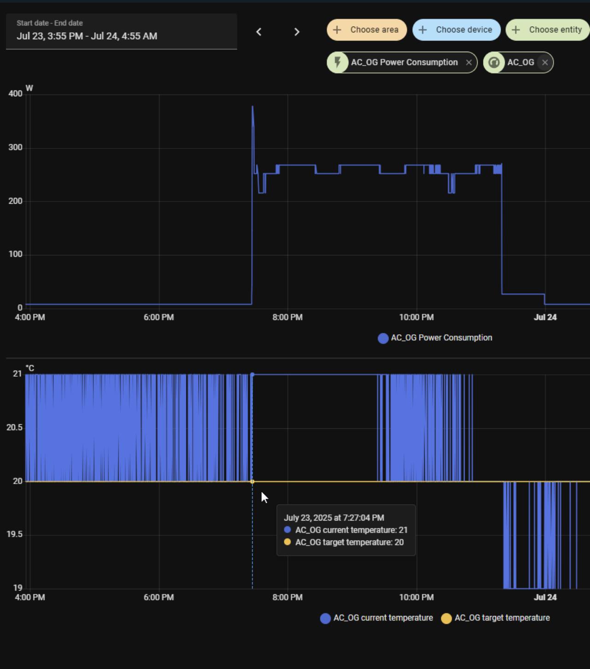Toggle AC_OG target temperature legend series
This screenshot has width=590, height=669.
coord(501,618)
